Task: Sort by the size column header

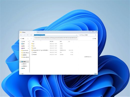Action: pyautogui.click(x=69, y=42)
